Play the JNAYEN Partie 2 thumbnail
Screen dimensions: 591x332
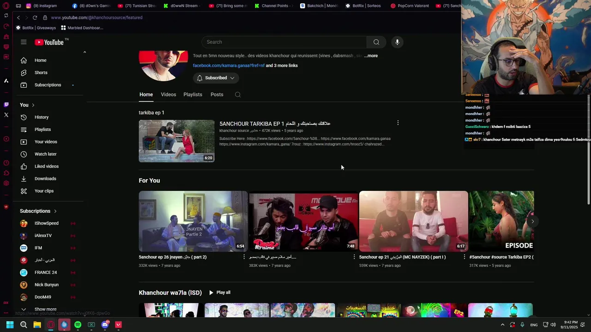(193, 221)
